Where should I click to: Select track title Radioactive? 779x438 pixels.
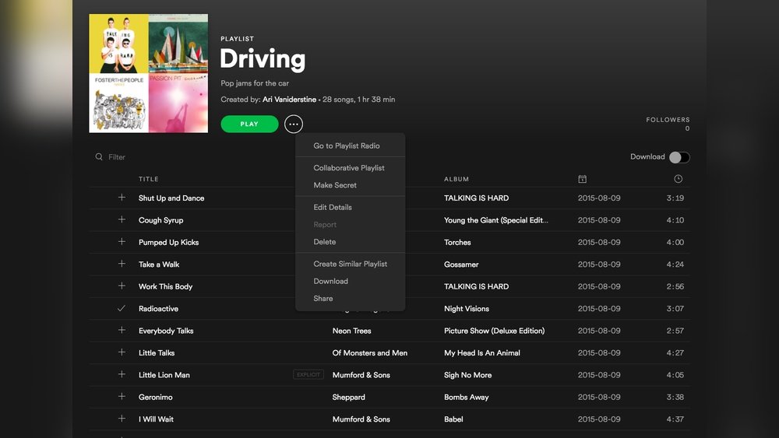click(x=158, y=309)
